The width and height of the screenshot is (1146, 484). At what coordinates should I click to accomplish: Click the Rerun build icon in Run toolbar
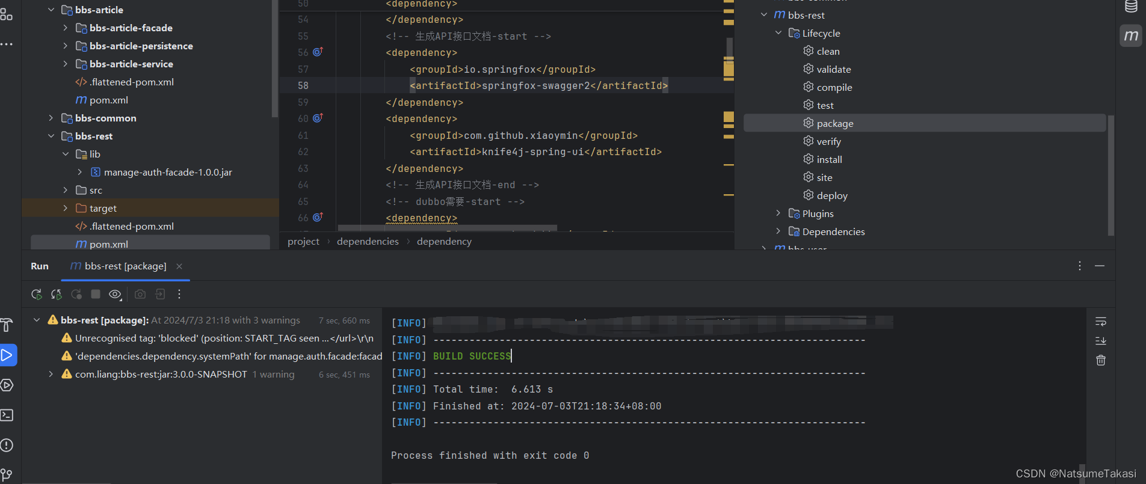click(37, 295)
